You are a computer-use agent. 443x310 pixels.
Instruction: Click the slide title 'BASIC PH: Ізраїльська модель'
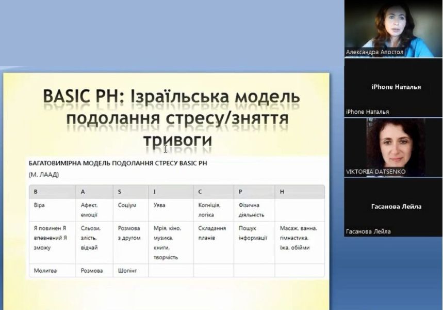click(x=171, y=96)
